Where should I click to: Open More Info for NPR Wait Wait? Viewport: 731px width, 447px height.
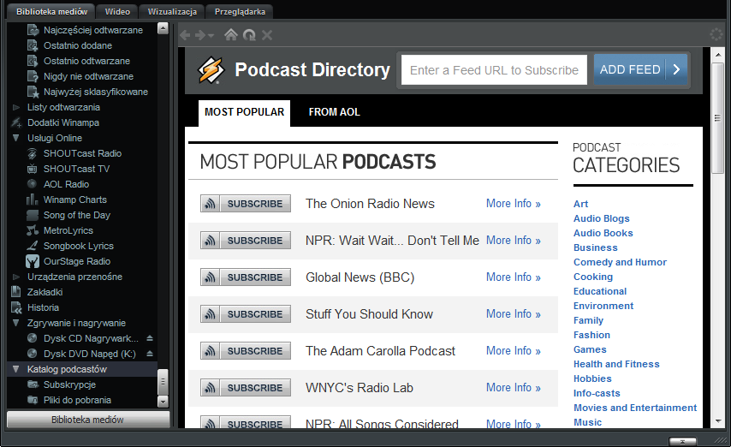click(x=514, y=241)
